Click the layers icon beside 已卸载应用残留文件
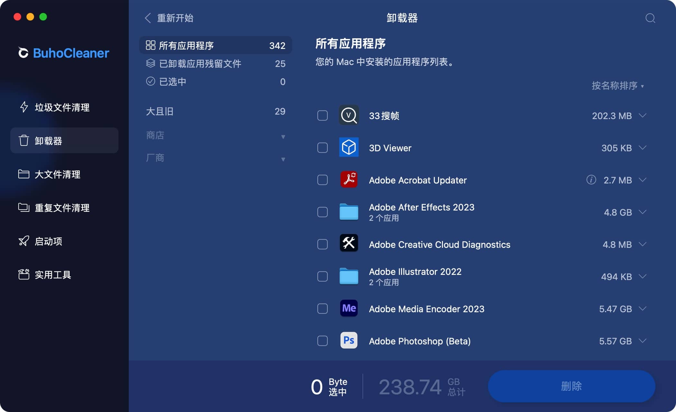The image size is (676, 412). [x=151, y=63]
